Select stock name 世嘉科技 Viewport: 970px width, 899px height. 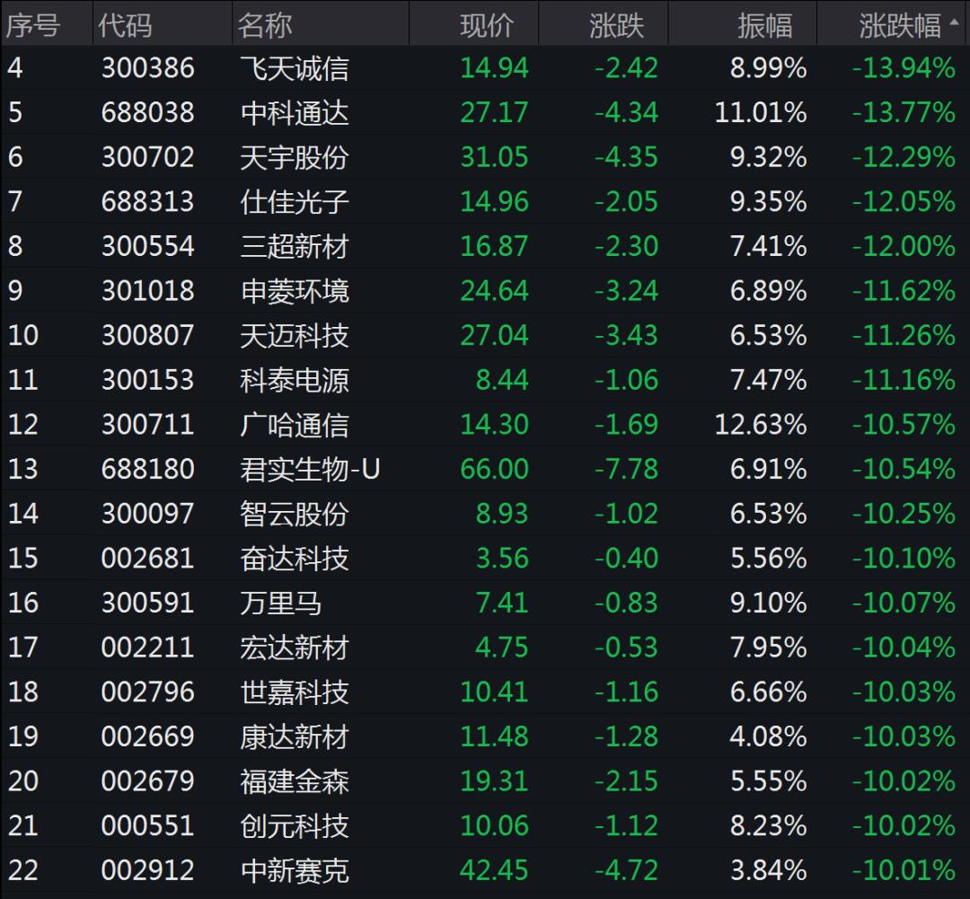[295, 692]
